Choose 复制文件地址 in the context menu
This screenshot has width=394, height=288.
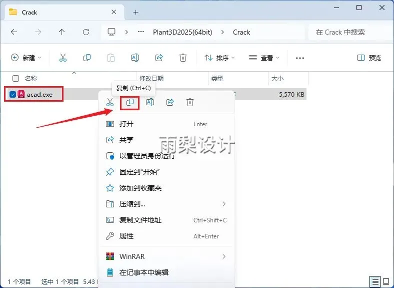tap(166, 220)
